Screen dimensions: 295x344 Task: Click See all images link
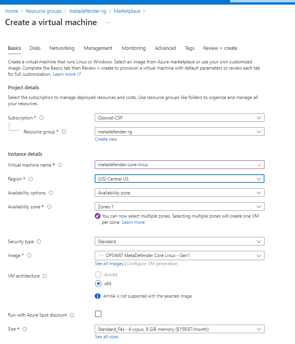pos(109,264)
